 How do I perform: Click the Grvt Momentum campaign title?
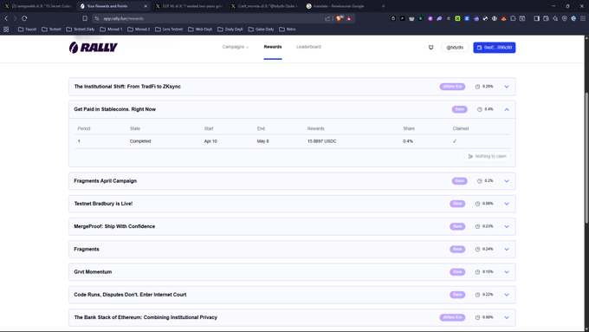click(93, 272)
